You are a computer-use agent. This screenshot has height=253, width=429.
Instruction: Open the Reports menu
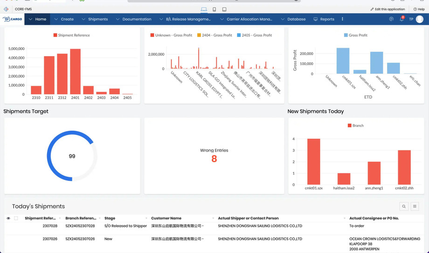click(x=324, y=20)
